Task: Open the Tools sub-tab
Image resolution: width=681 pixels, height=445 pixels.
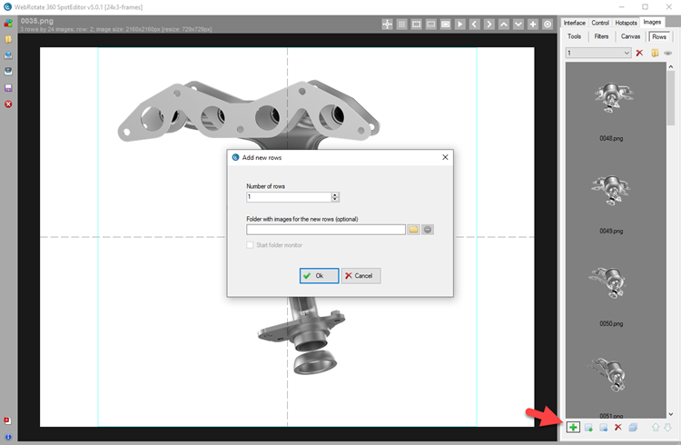Action: click(x=574, y=36)
